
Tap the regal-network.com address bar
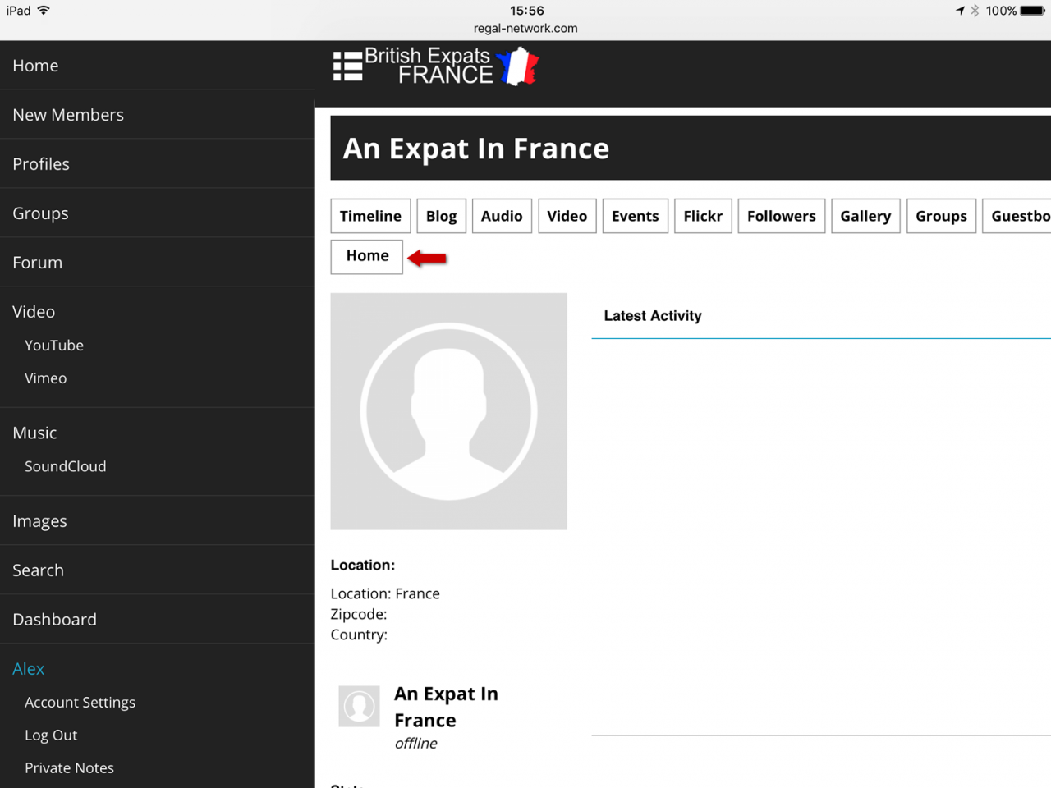tap(525, 28)
